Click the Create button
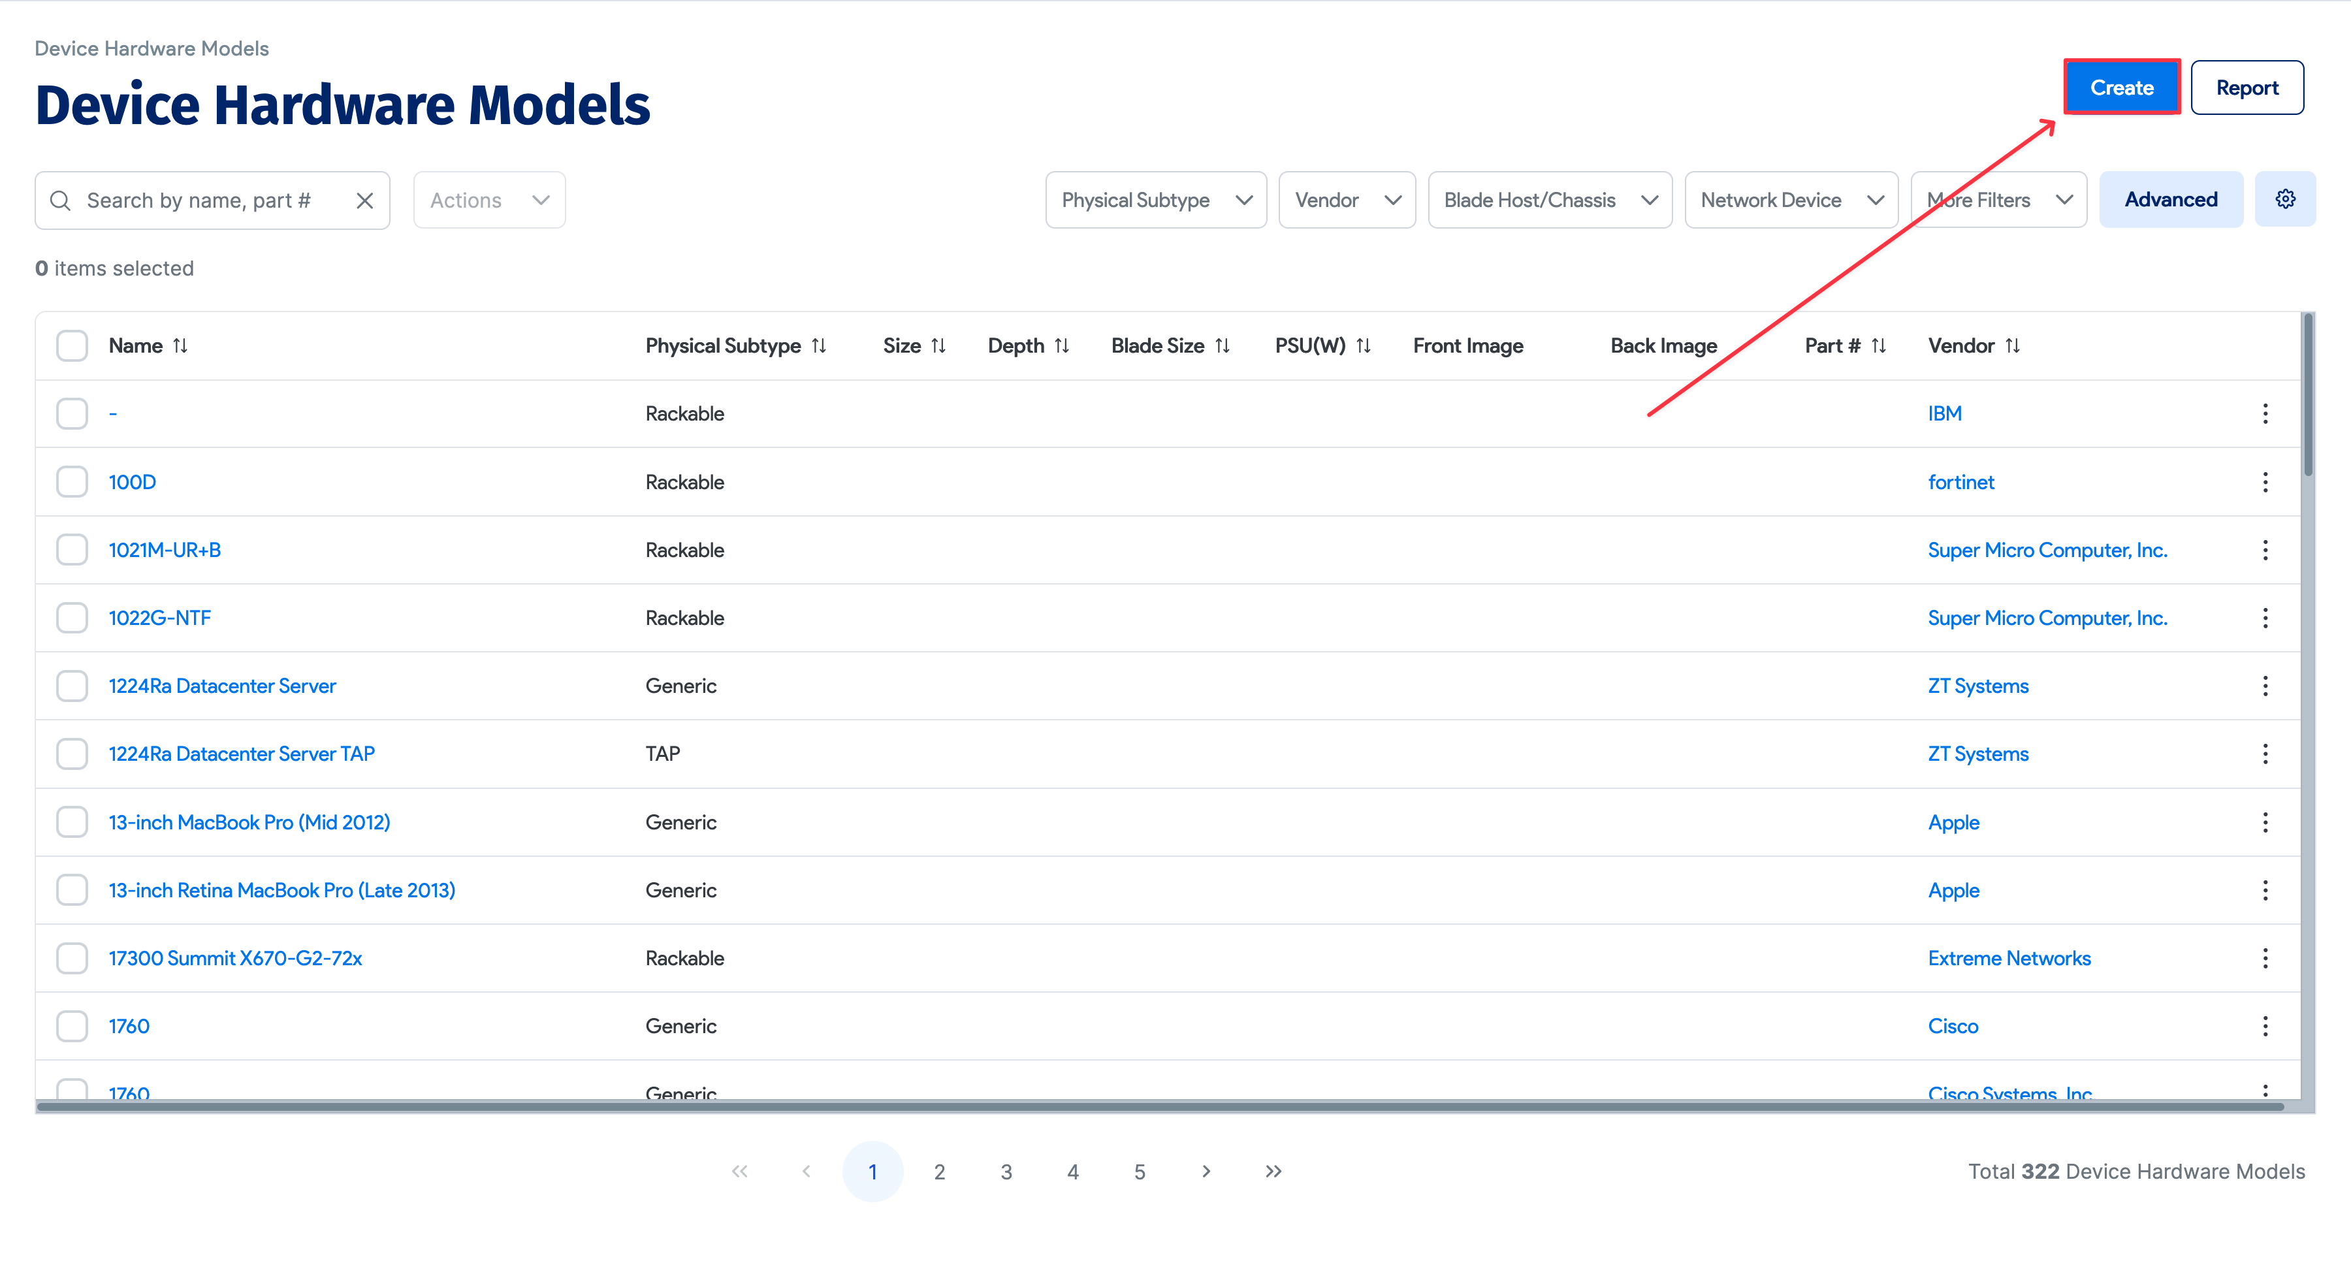This screenshot has height=1263, width=2351. (x=2121, y=88)
